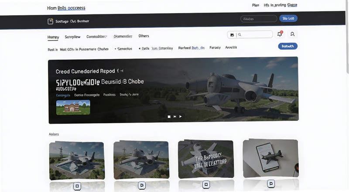This screenshot has width=349, height=192.
Task: Click the icon below the second airplane thumbnail
Action: [142, 185]
